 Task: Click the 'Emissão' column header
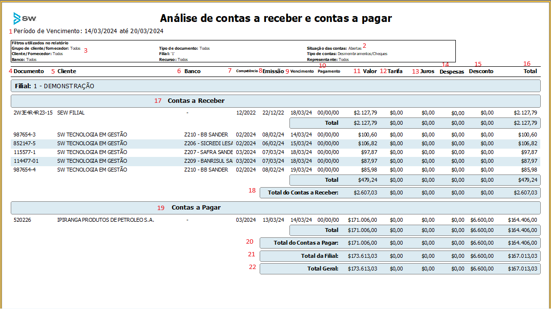[x=273, y=71]
